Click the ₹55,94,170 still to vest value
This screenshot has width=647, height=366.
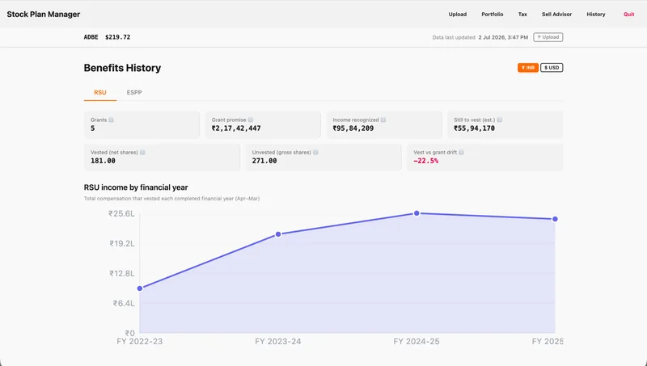click(474, 128)
